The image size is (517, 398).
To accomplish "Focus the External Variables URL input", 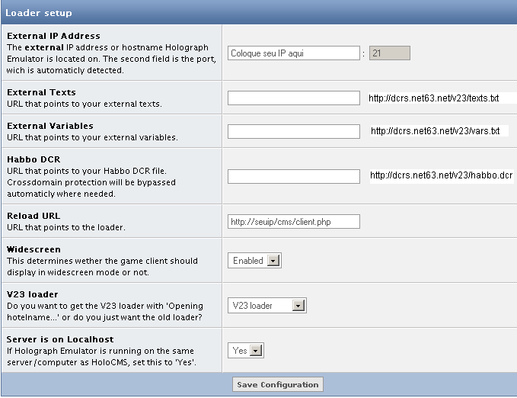I will (x=293, y=131).
